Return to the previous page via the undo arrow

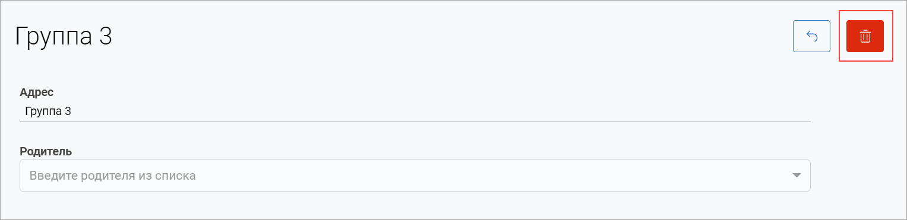[x=811, y=36]
